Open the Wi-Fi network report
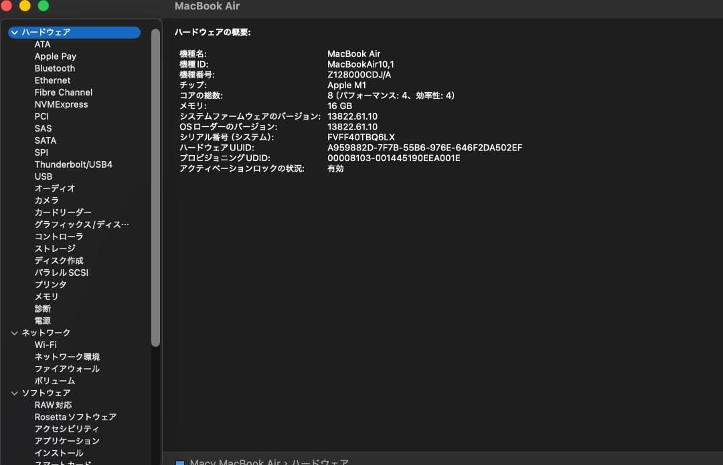 tap(46, 344)
